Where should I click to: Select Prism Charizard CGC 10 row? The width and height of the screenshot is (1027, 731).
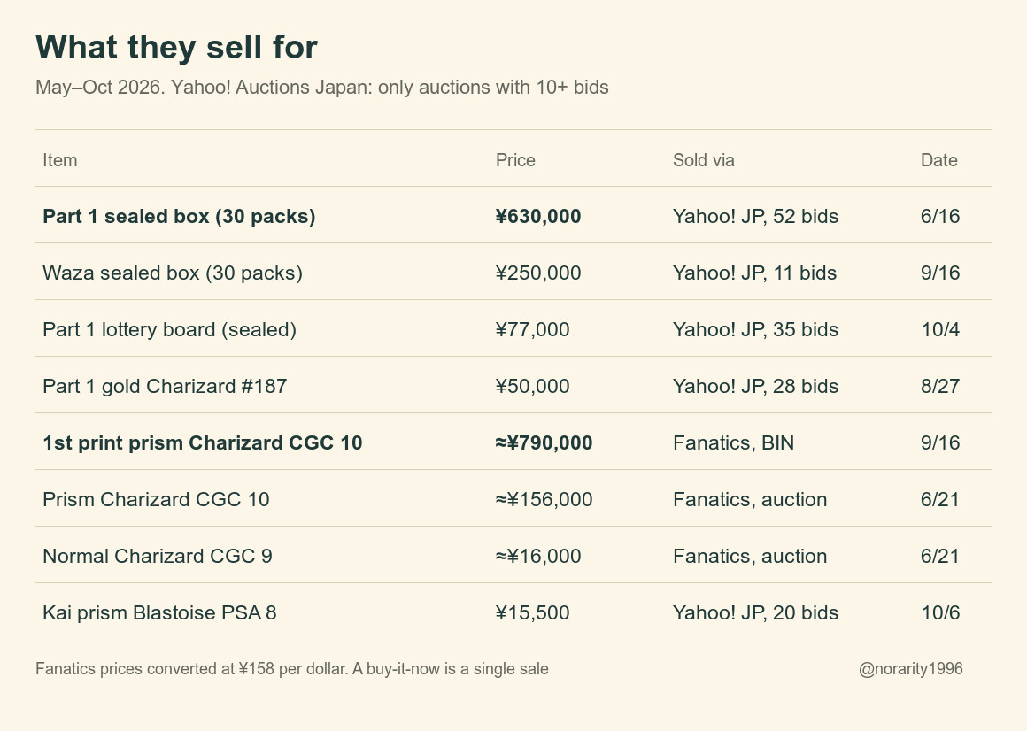[513, 498]
